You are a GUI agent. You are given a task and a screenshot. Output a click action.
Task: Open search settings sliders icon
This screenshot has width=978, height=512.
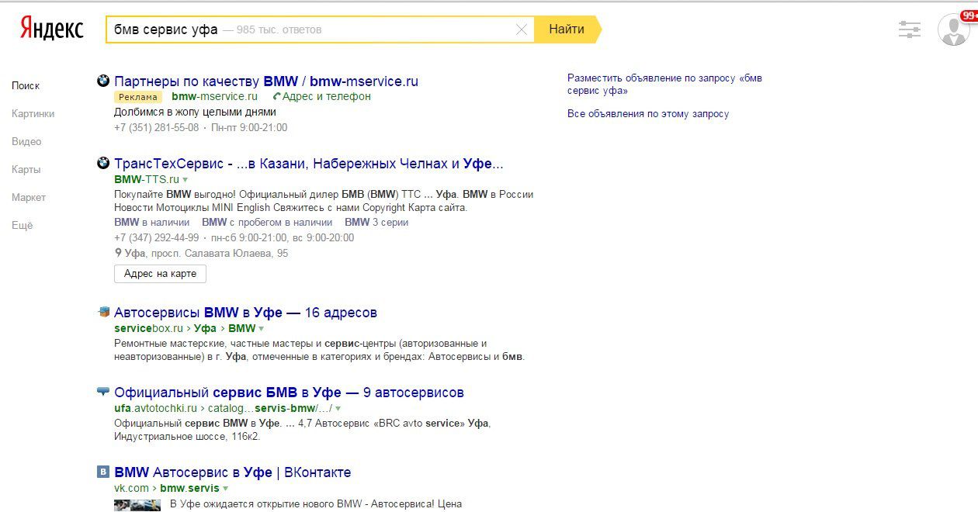click(910, 29)
